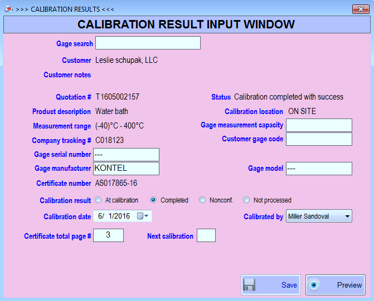Image resolution: width=374 pixels, height=301 pixels.
Task: Select the Completed radio button
Action: pos(153,200)
